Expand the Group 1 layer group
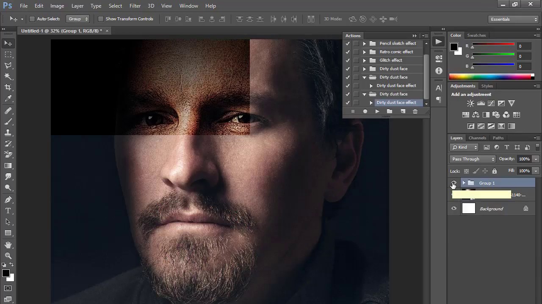The height and width of the screenshot is (304, 542). coord(464,183)
